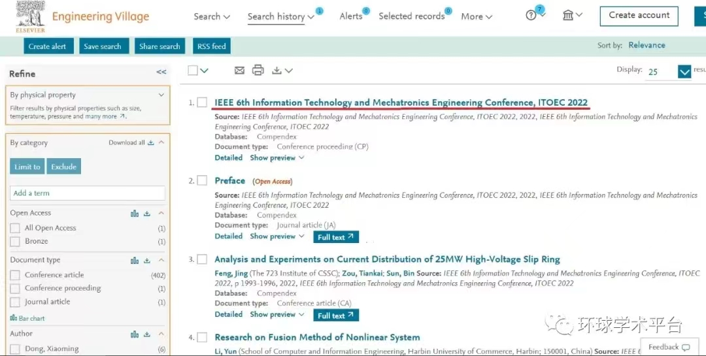The image size is (706, 356).
Task: Open the Bar chart link under Document type
Action: pyautogui.click(x=27, y=318)
